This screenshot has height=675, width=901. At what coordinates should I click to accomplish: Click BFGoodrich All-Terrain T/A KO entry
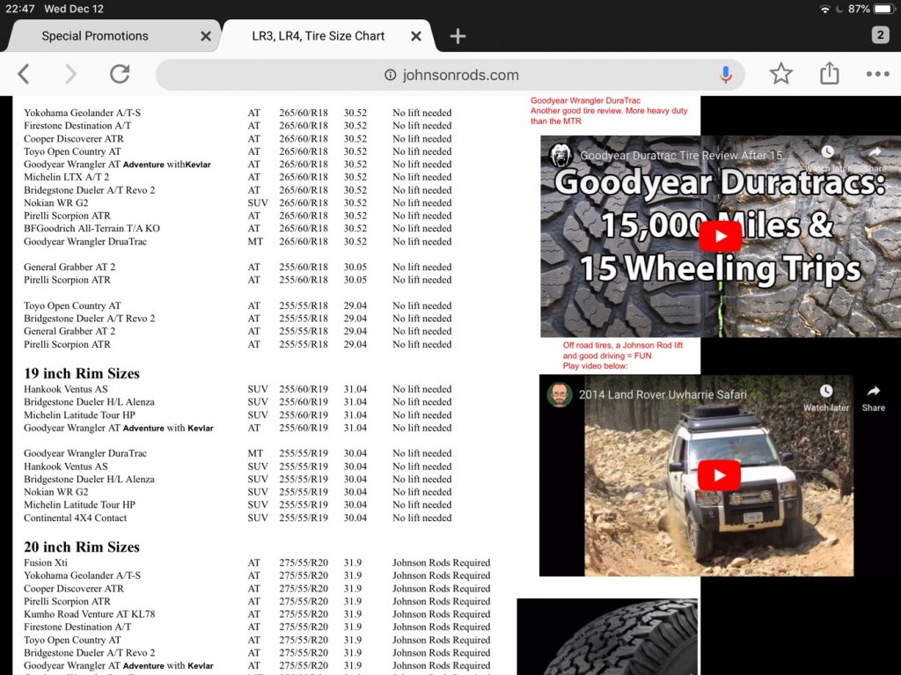(92, 228)
